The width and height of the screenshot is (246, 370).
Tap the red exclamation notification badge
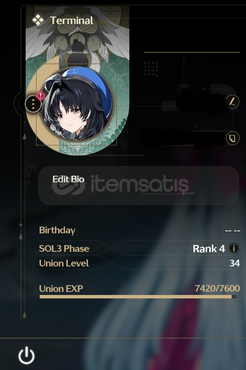tap(40, 96)
